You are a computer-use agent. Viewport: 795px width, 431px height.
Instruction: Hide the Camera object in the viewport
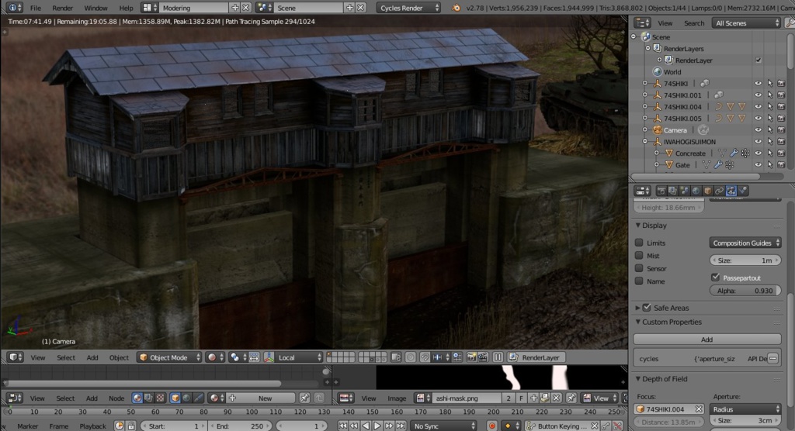click(x=758, y=129)
